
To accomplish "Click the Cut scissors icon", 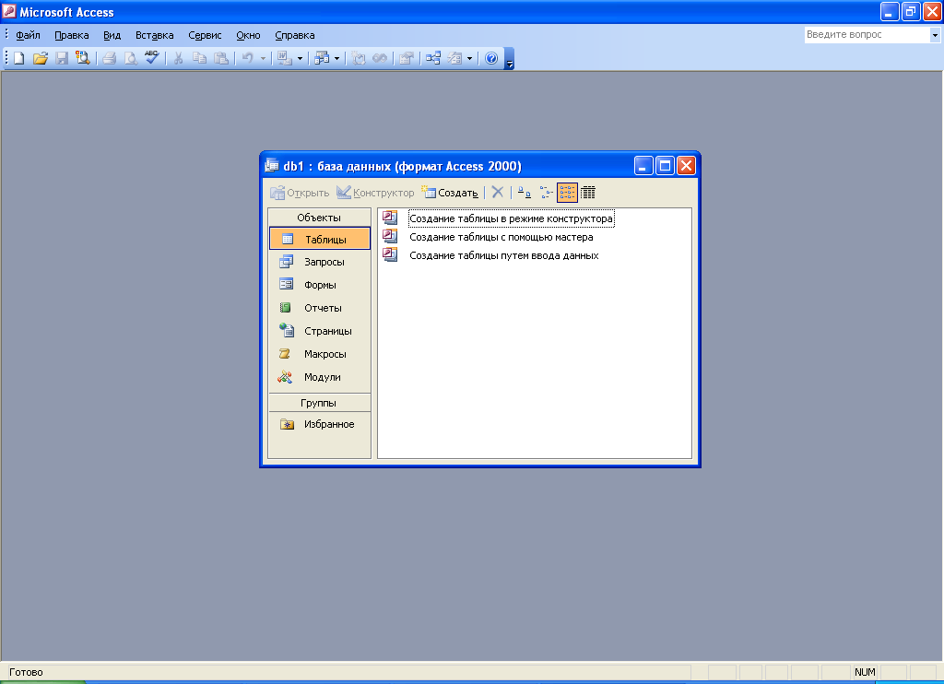I will click(x=178, y=58).
